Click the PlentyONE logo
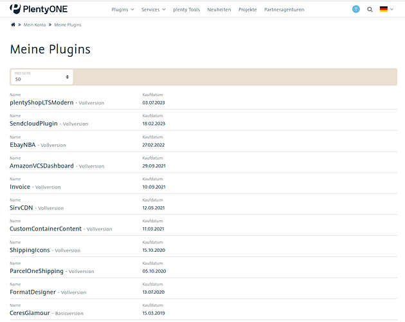This screenshot has width=405, height=322. pos(39,9)
